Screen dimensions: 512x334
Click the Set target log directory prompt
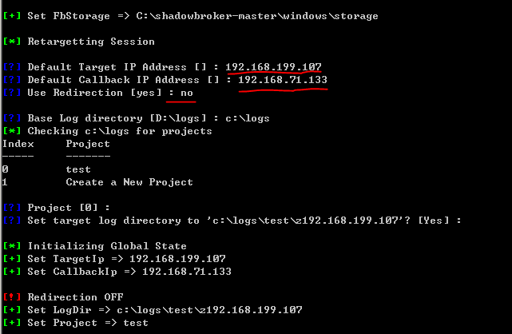click(232, 221)
